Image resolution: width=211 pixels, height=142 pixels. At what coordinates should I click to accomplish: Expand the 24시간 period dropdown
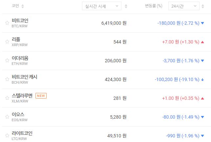click(183, 6)
